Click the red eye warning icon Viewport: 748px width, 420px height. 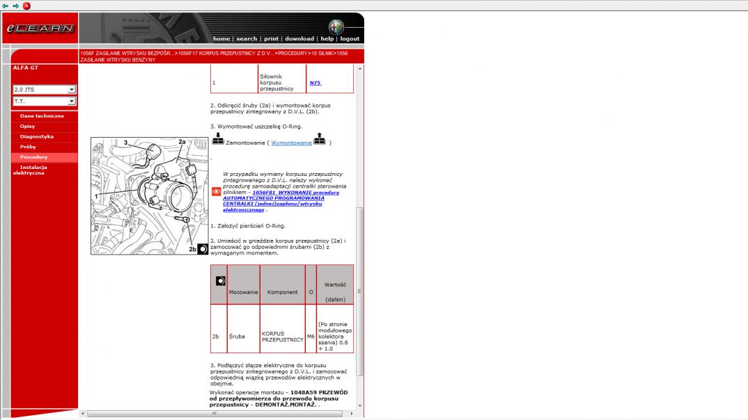(216, 191)
